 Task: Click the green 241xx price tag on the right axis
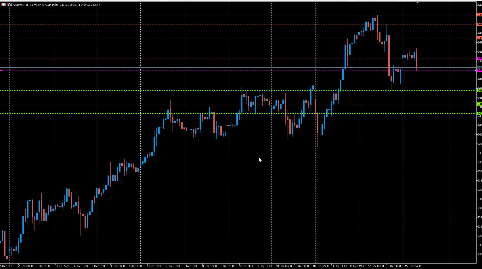[479, 90]
